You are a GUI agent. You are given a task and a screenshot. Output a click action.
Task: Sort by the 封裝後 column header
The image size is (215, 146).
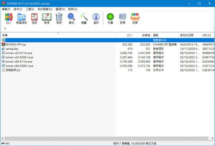142,35
